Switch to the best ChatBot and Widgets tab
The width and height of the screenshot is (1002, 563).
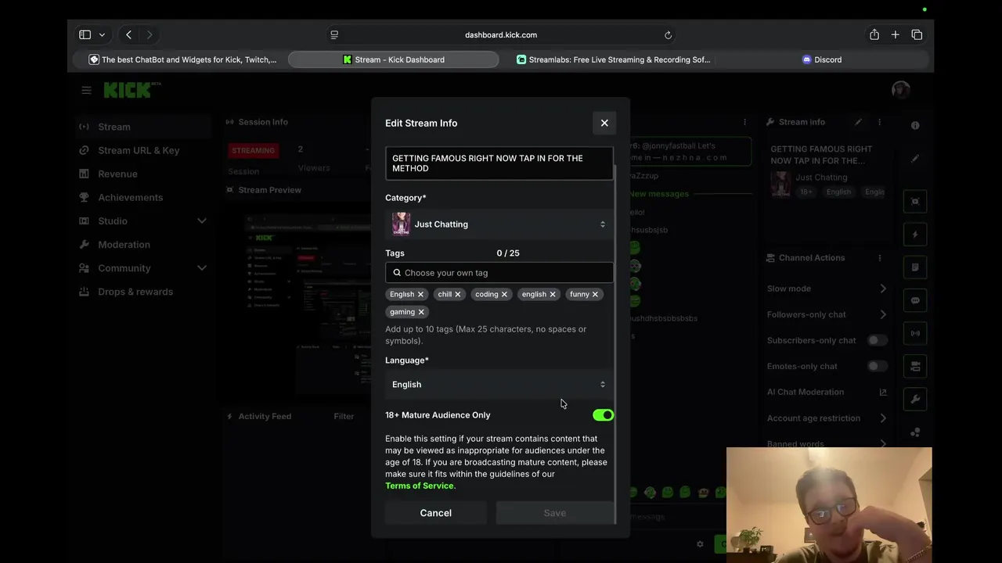tap(182, 59)
